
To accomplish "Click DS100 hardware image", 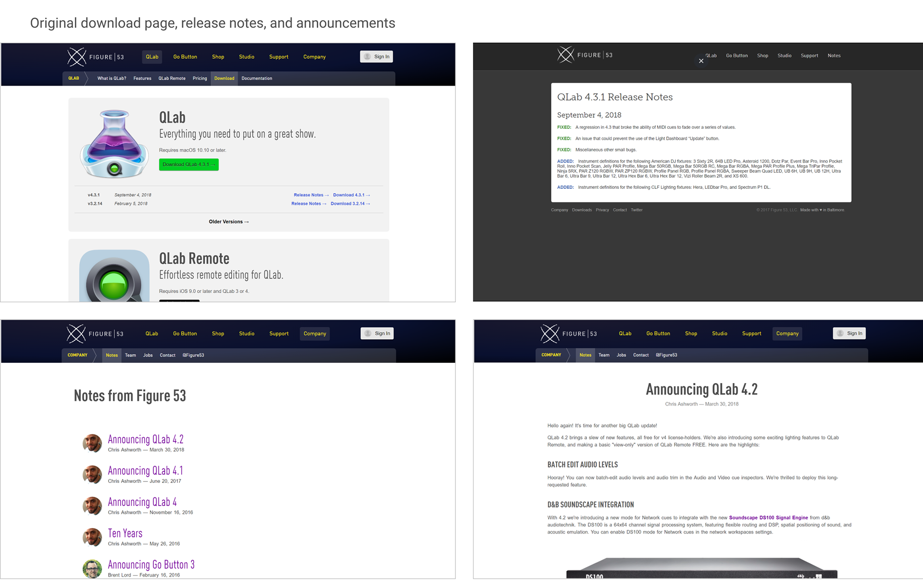I will tap(702, 568).
